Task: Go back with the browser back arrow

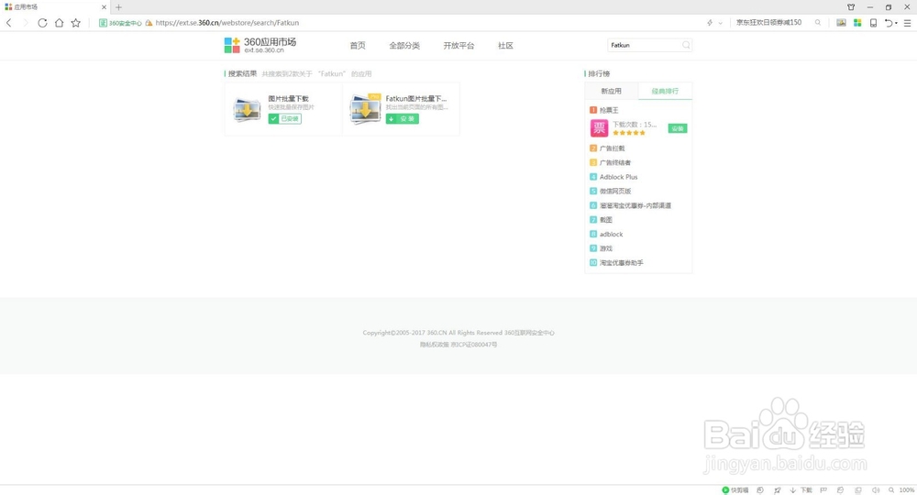Action: tap(9, 23)
